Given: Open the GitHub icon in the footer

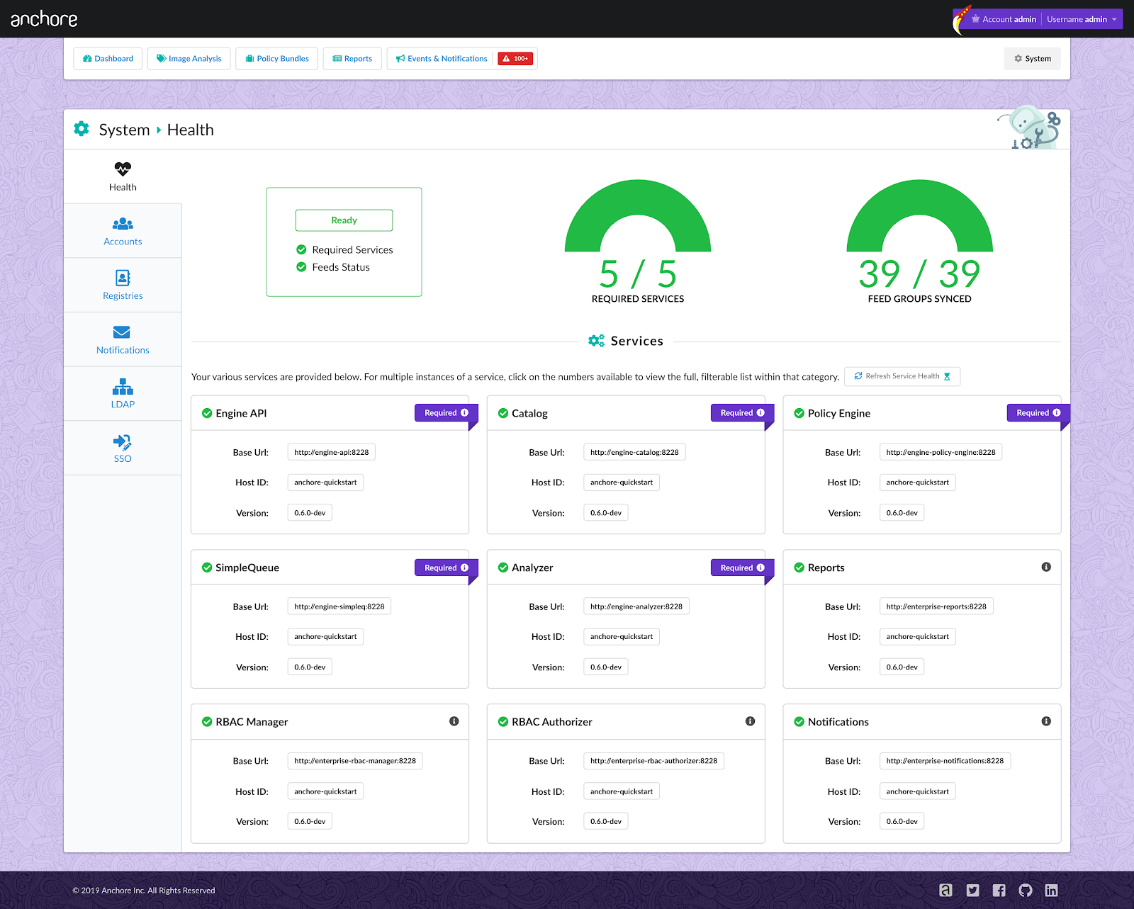Looking at the screenshot, I should click(1026, 890).
